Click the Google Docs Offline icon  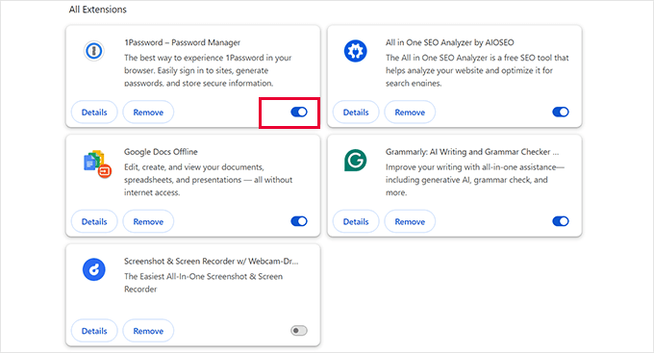(97, 164)
